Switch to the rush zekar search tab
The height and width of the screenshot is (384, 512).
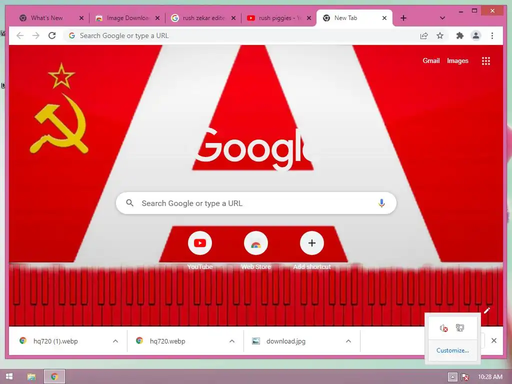click(x=203, y=18)
